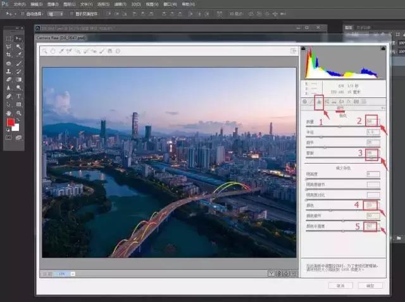Select the Move tool in Photoshop toolbox
This screenshot has height=302, width=405.
click(x=19, y=39)
